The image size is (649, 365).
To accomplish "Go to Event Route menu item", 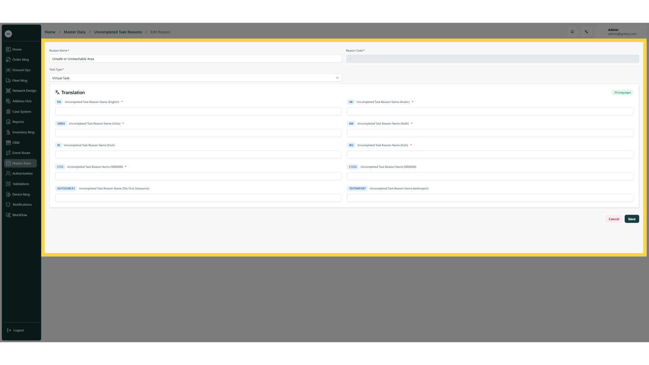I will click(21, 153).
